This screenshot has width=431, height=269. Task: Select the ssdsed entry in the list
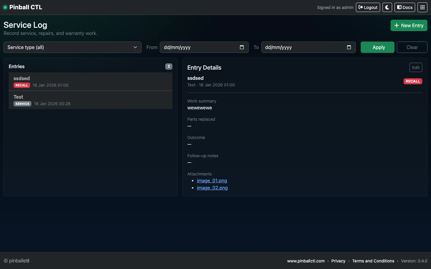point(90,81)
